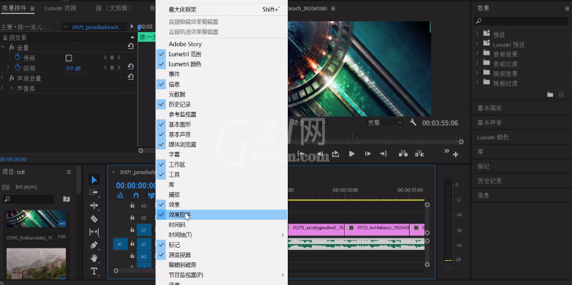572x285 pixels.
Task: Choose 最大化框架 menu item
Action: [222, 9]
